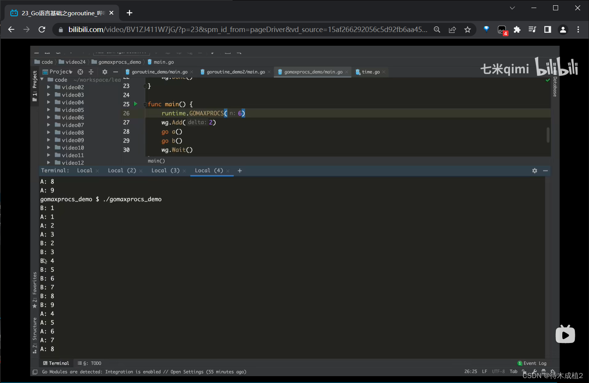
Task: Open the media control icon in the browser toolbar
Action: tap(532, 29)
